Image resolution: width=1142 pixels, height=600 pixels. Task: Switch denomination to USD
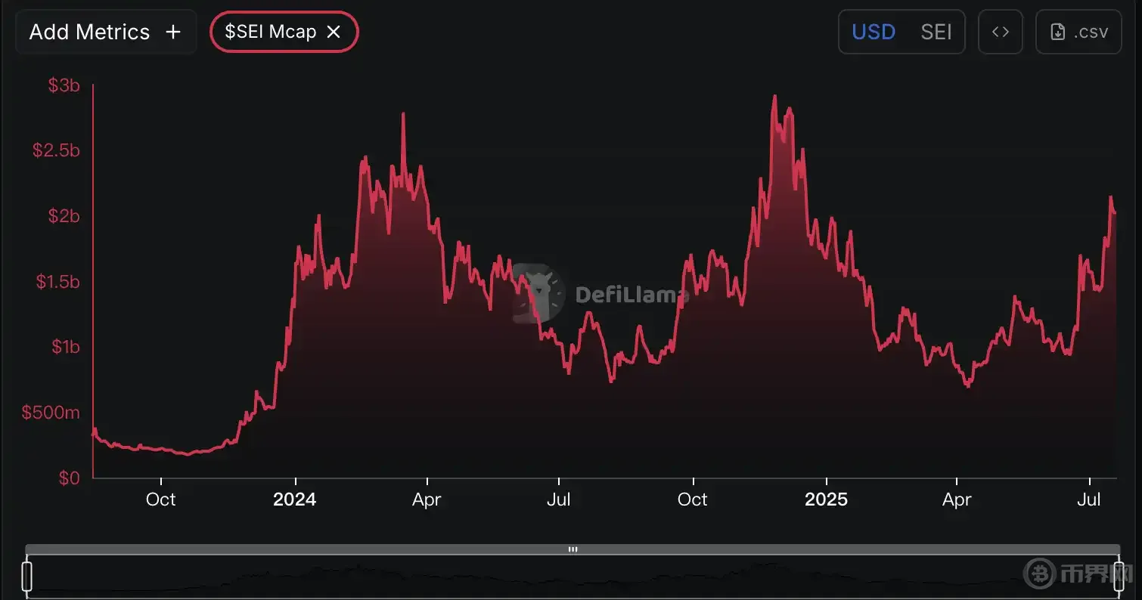[x=873, y=32]
